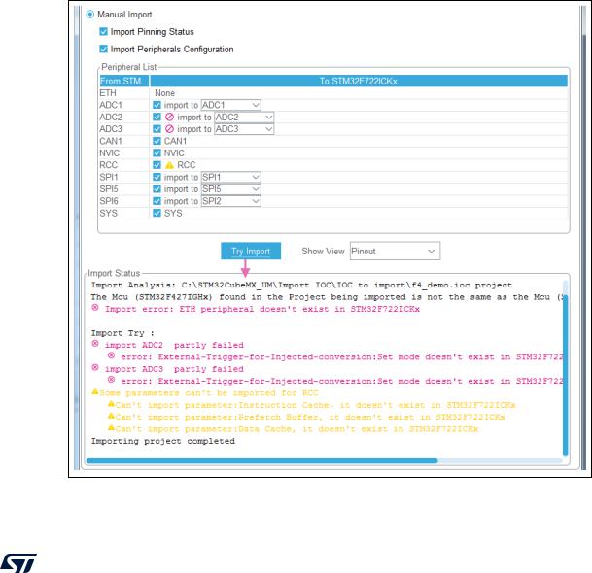Uncheck the ADC2 import checkbox
592x573 pixels.
pos(157,117)
